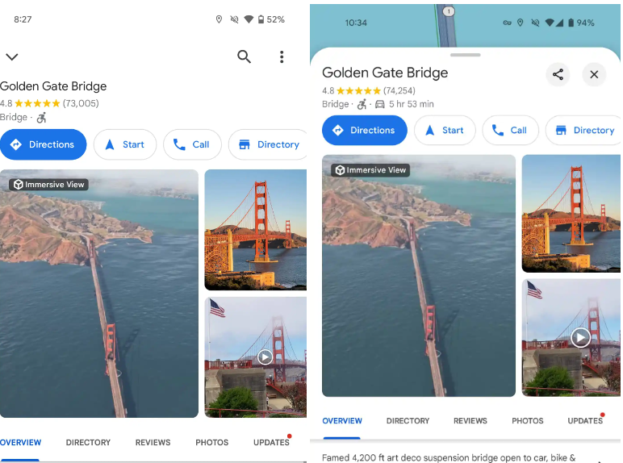Screen dimensions: 623x463
Task: Tap the left blue Directions button
Action: coord(43,144)
